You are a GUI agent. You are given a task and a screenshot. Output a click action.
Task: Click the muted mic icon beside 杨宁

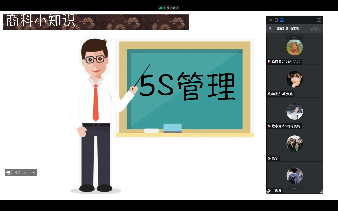269,158
